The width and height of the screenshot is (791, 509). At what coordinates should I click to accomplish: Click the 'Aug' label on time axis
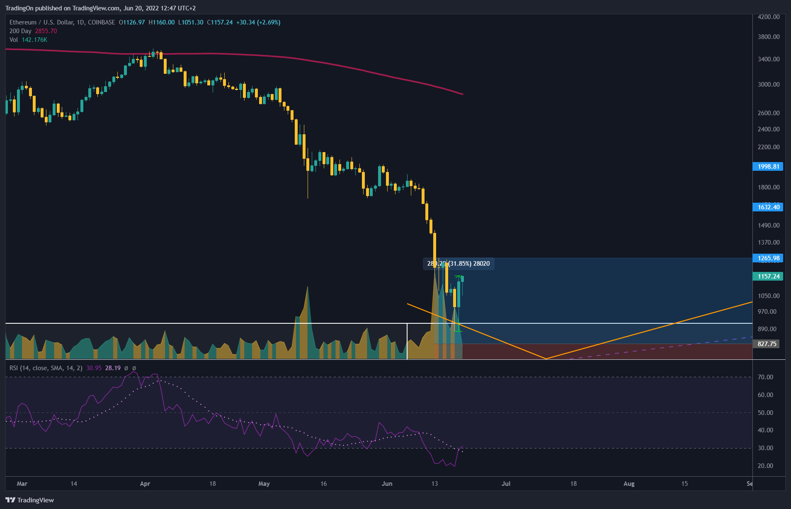click(x=629, y=484)
